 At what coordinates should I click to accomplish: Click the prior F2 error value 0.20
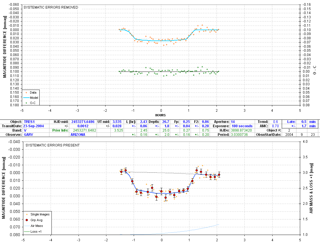point(206,134)
